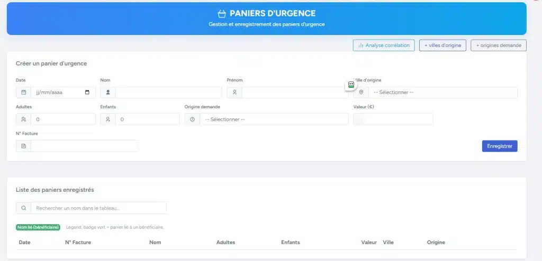Click the + origines demande button

(x=499, y=45)
